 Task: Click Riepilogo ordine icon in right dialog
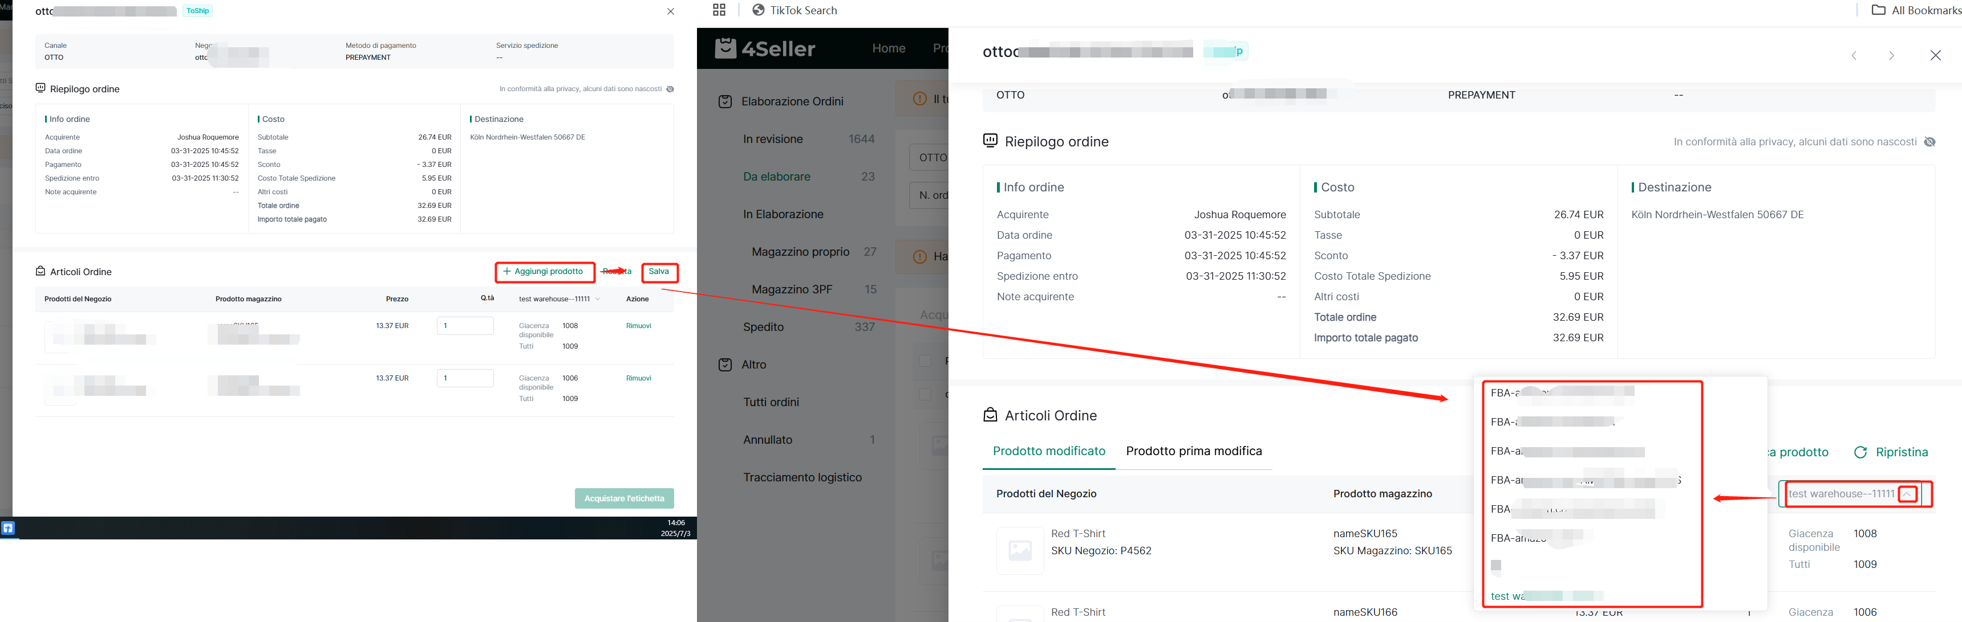pyautogui.click(x=990, y=141)
